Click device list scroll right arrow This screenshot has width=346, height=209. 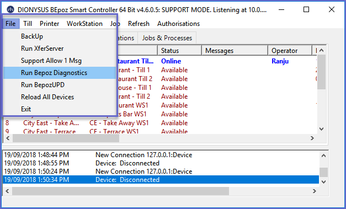tap(312, 138)
